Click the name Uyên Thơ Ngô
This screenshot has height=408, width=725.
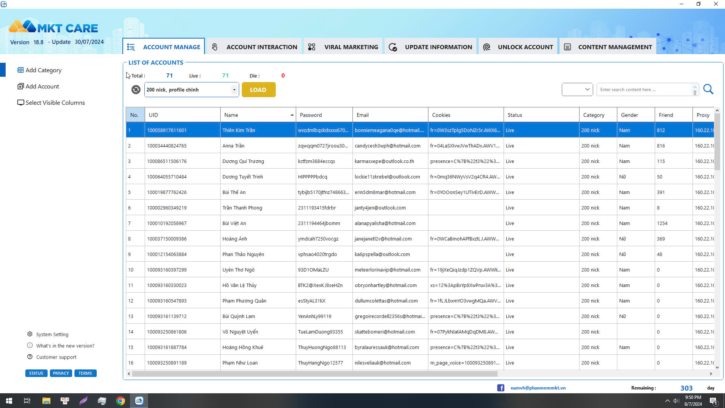click(x=238, y=270)
